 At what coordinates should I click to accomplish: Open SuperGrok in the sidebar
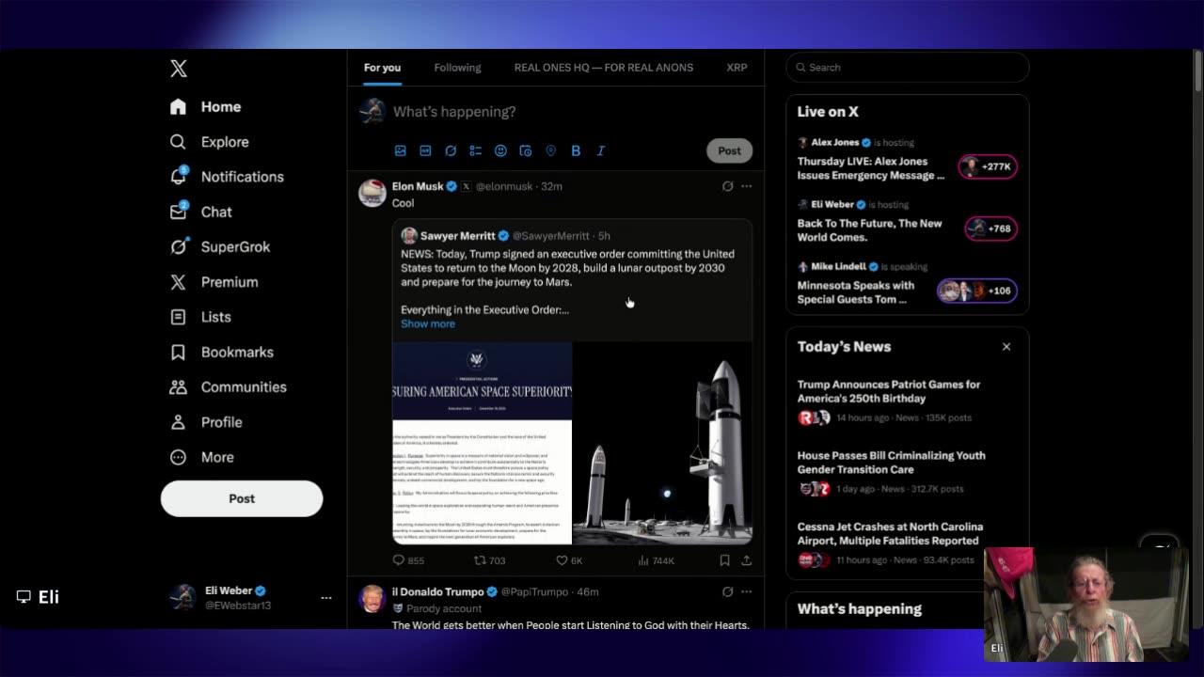(x=219, y=247)
